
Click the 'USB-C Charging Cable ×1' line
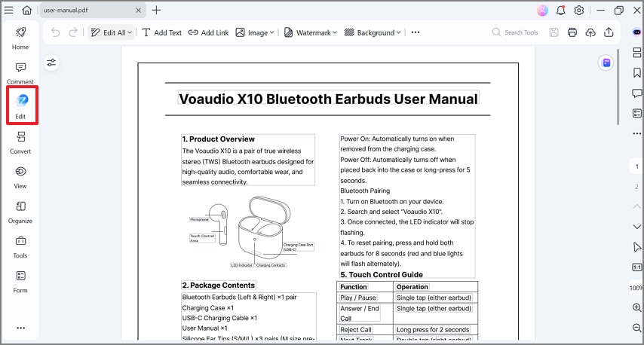[x=219, y=318]
